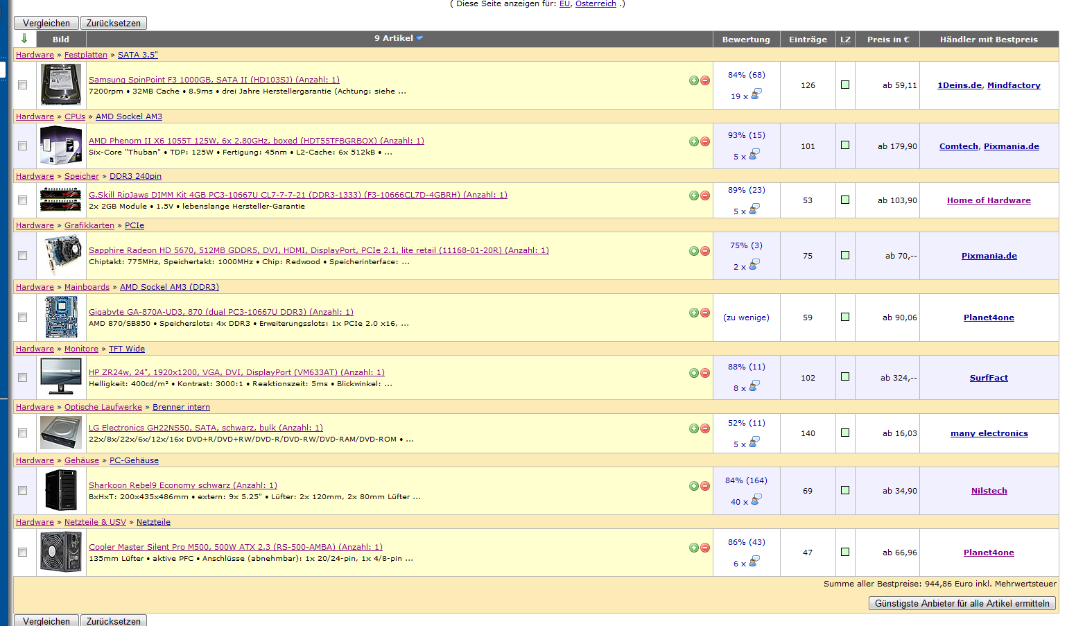Open Brenner intern breadcrumb link
Screen dimensions: 1067x626
(181, 407)
